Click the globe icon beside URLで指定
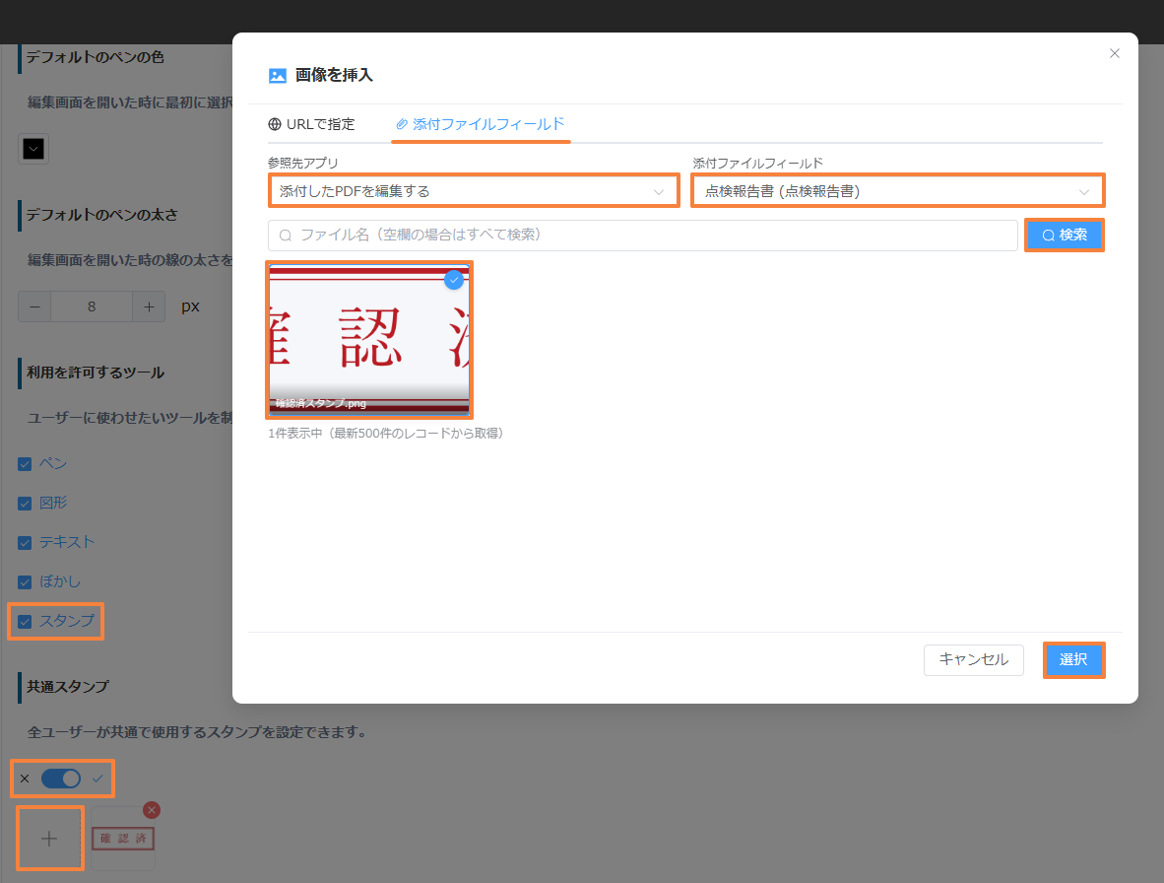The height and width of the screenshot is (883, 1164). pos(275,124)
